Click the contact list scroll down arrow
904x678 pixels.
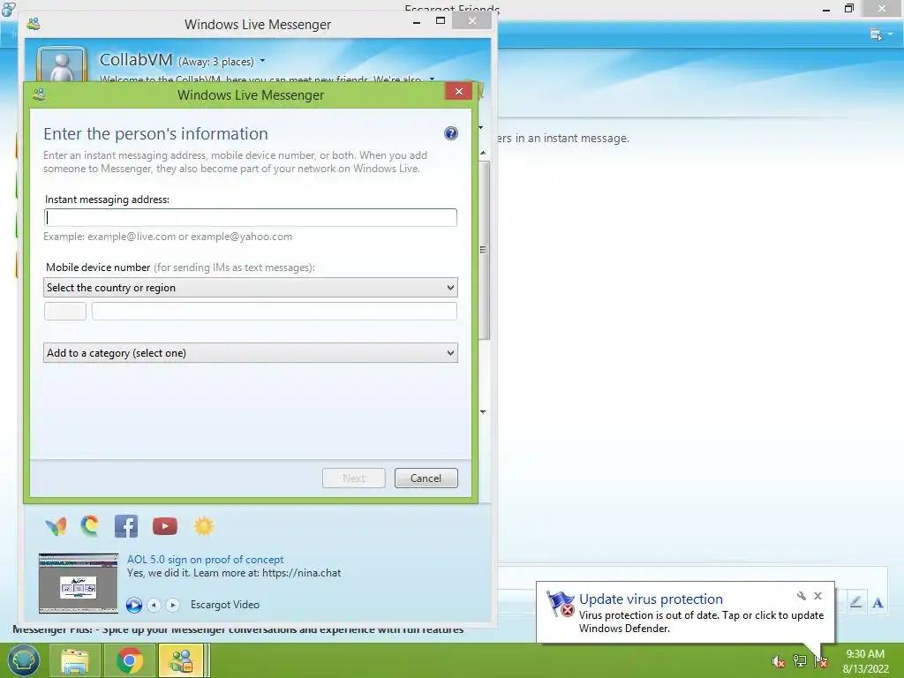tap(483, 411)
